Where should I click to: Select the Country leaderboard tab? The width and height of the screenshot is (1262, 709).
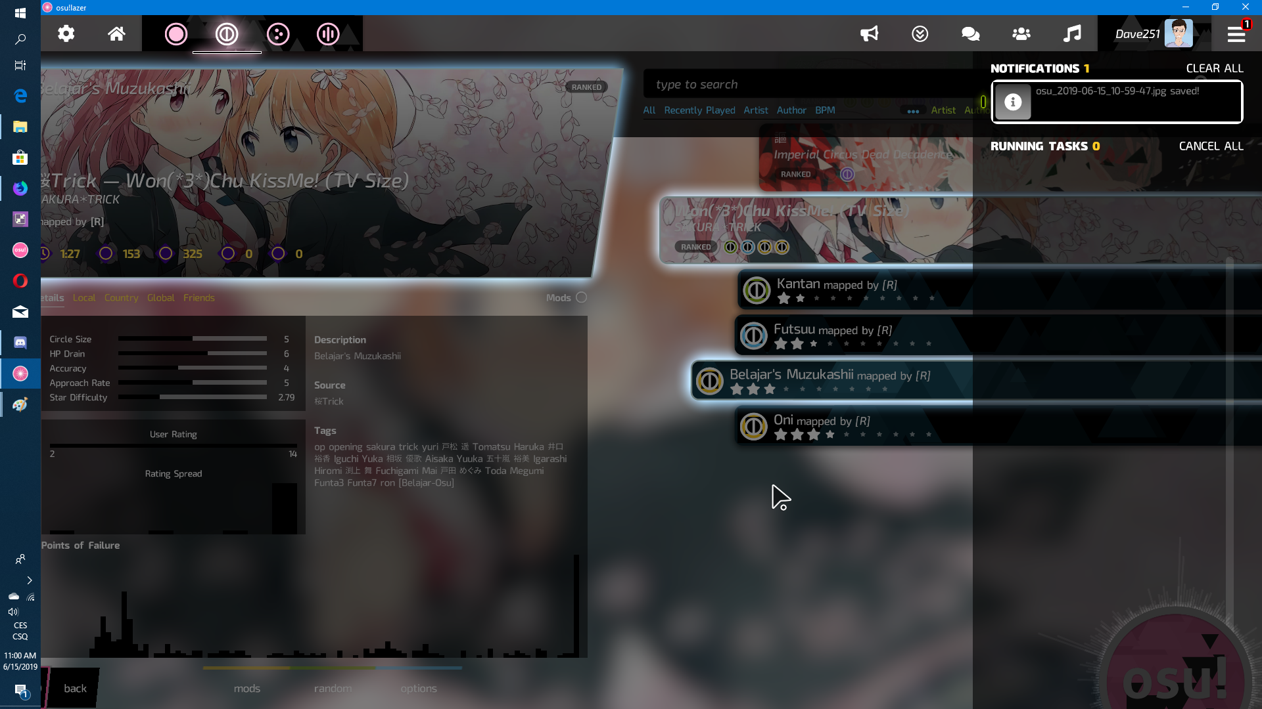[x=121, y=297]
